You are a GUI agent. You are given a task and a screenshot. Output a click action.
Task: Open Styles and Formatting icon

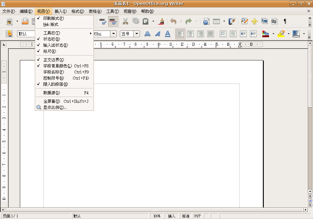pos(9,34)
